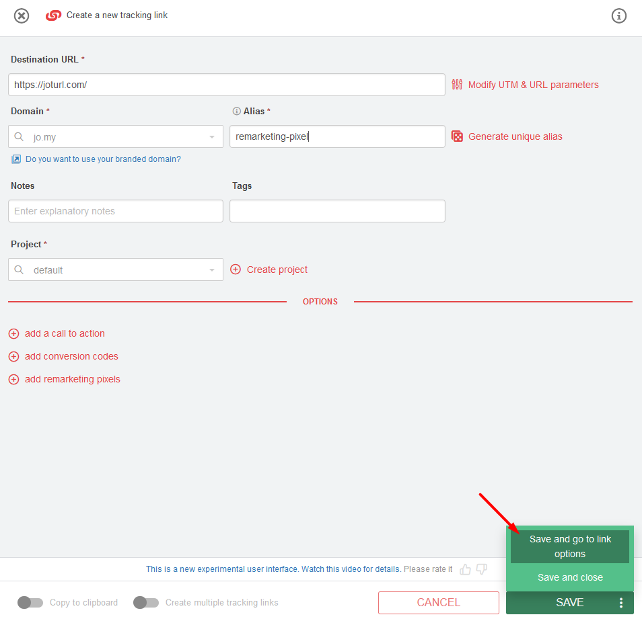Click the dice icon for unique alias

pos(457,136)
